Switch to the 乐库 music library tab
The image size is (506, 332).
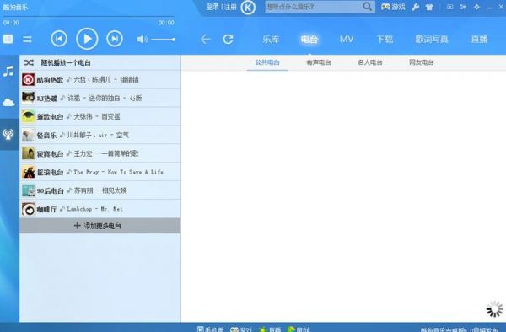tap(271, 40)
